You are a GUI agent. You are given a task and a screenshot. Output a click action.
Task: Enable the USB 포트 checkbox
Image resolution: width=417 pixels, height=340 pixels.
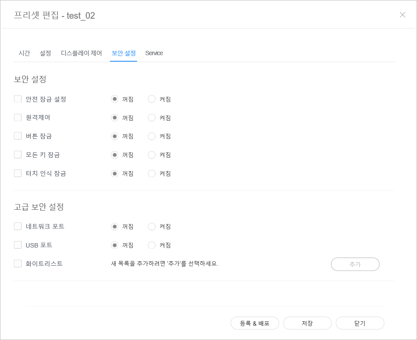click(18, 245)
